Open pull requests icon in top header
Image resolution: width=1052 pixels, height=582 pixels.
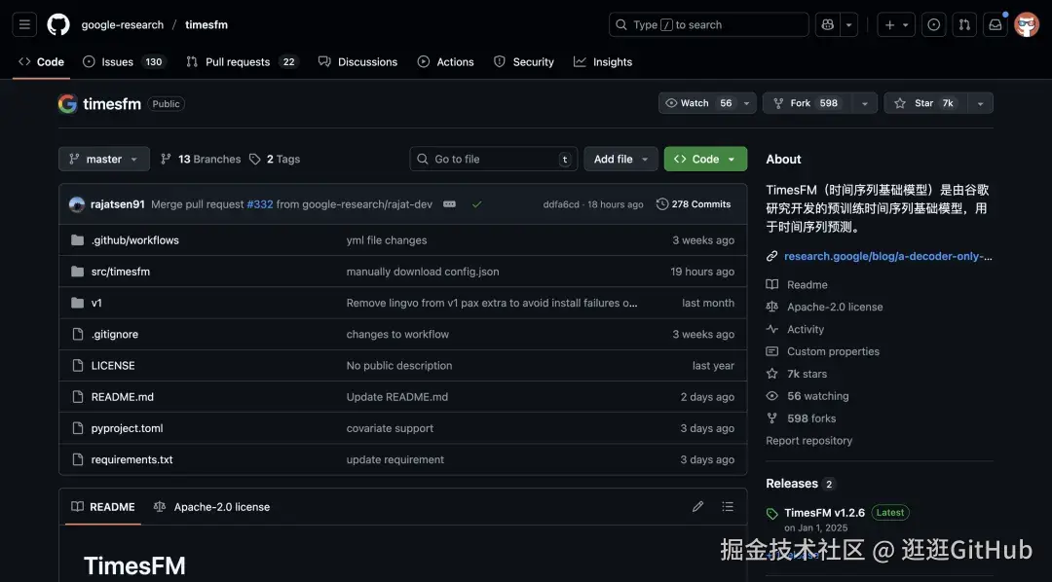tap(964, 24)
